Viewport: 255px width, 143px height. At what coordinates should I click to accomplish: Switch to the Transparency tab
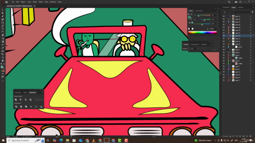(195, 44)
